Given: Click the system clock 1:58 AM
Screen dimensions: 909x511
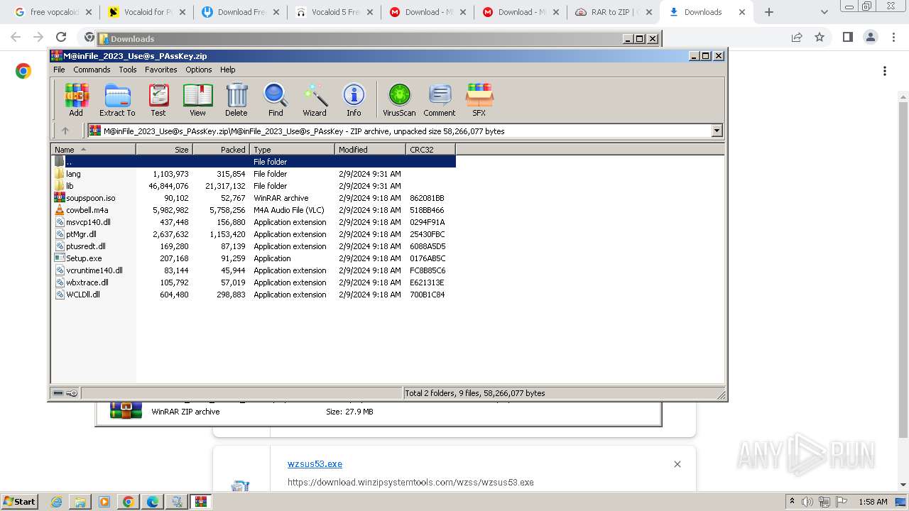Looking at the screenshot, I should [873, 502].
